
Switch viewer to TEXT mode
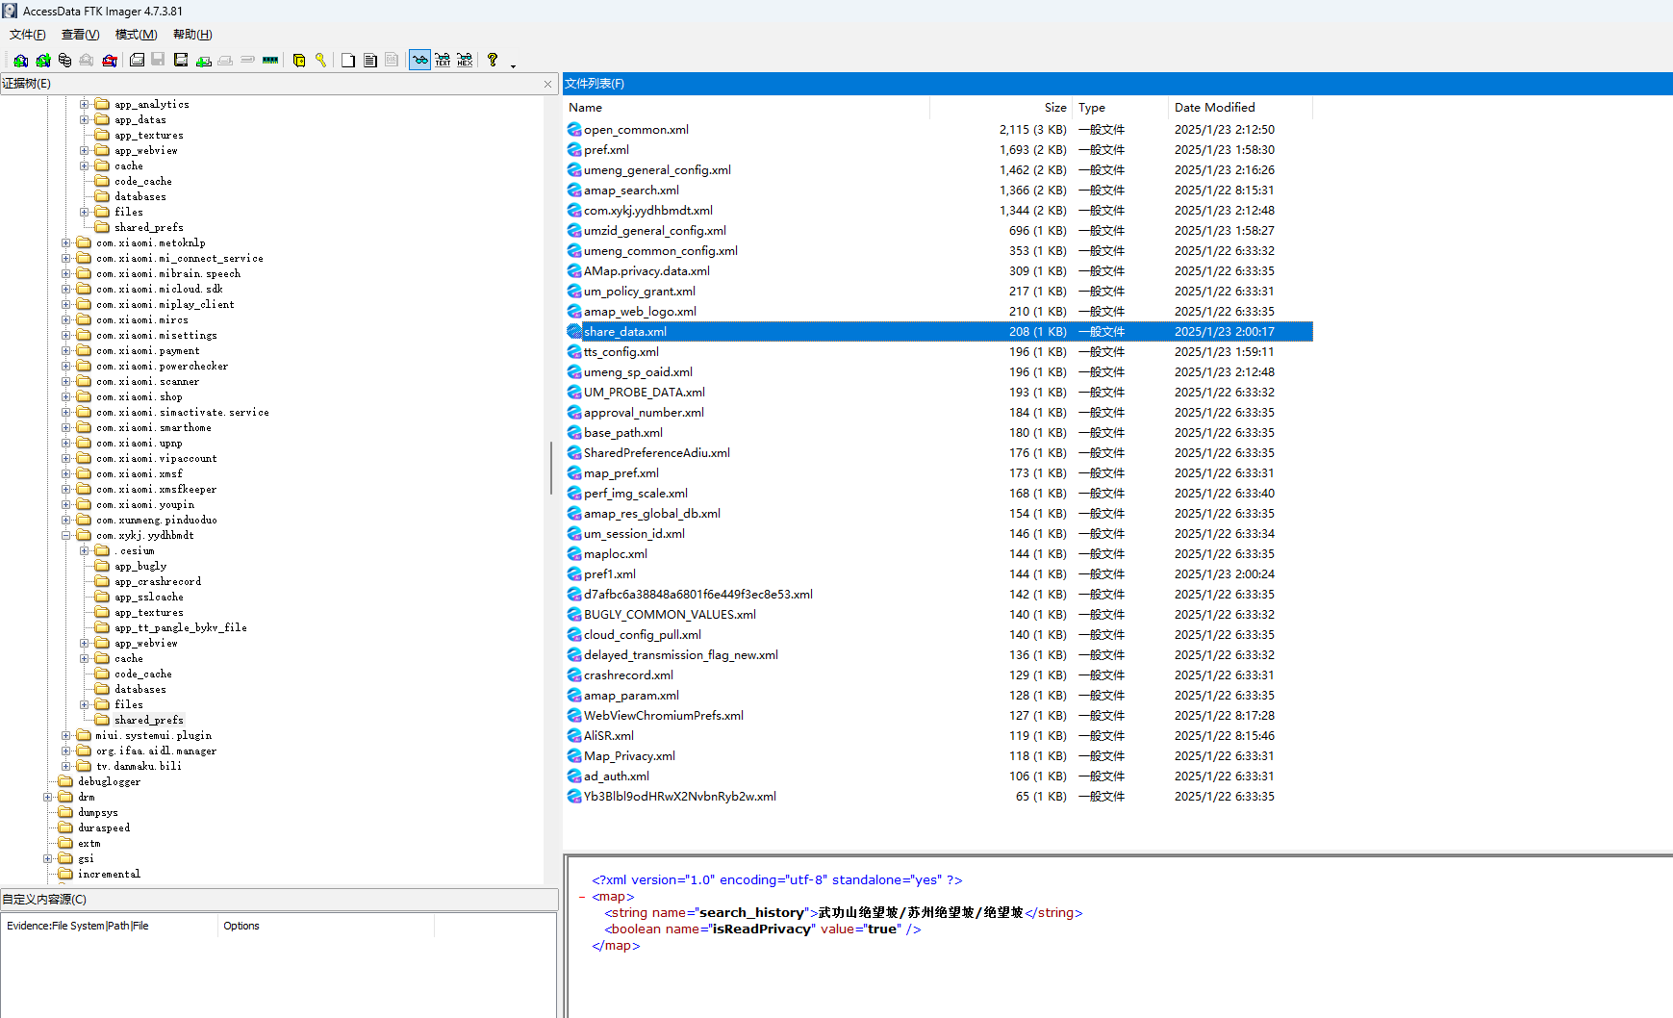coord(443,61)
